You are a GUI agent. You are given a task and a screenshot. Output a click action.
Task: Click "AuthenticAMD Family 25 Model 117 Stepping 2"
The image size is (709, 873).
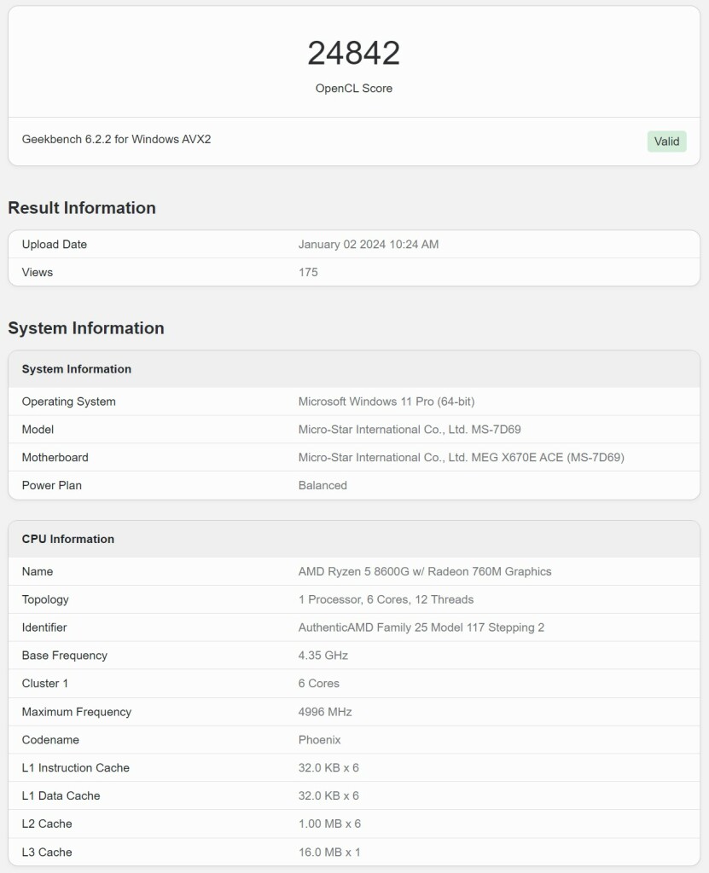[421, 627]
